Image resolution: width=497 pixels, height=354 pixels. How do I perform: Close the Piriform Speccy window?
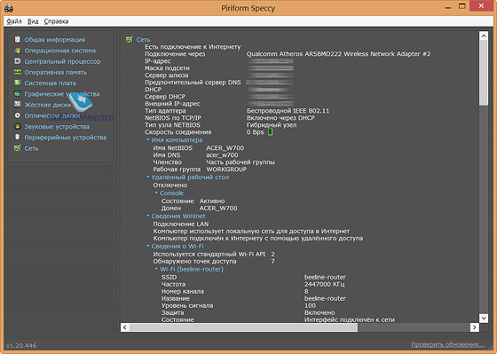click(481, 6)
